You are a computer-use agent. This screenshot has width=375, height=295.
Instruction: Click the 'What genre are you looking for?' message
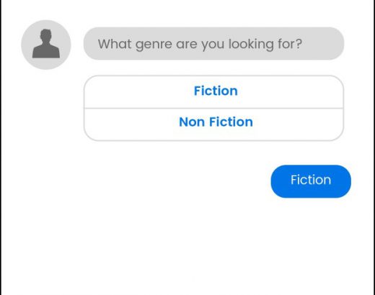click(x=213, y=43)
